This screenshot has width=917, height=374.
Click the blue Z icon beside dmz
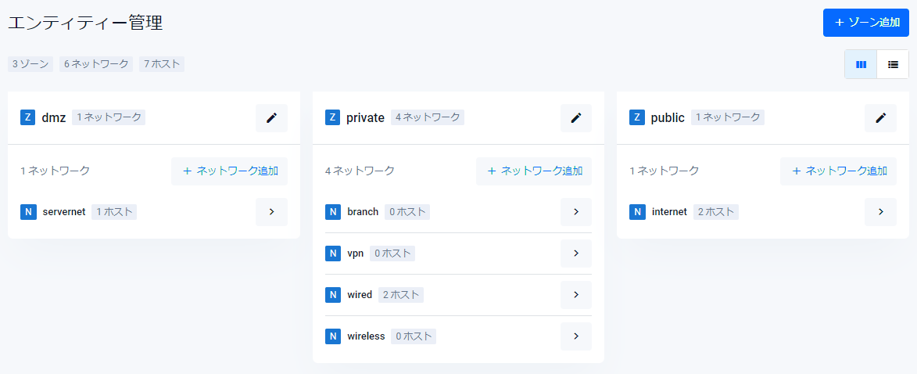28,117
